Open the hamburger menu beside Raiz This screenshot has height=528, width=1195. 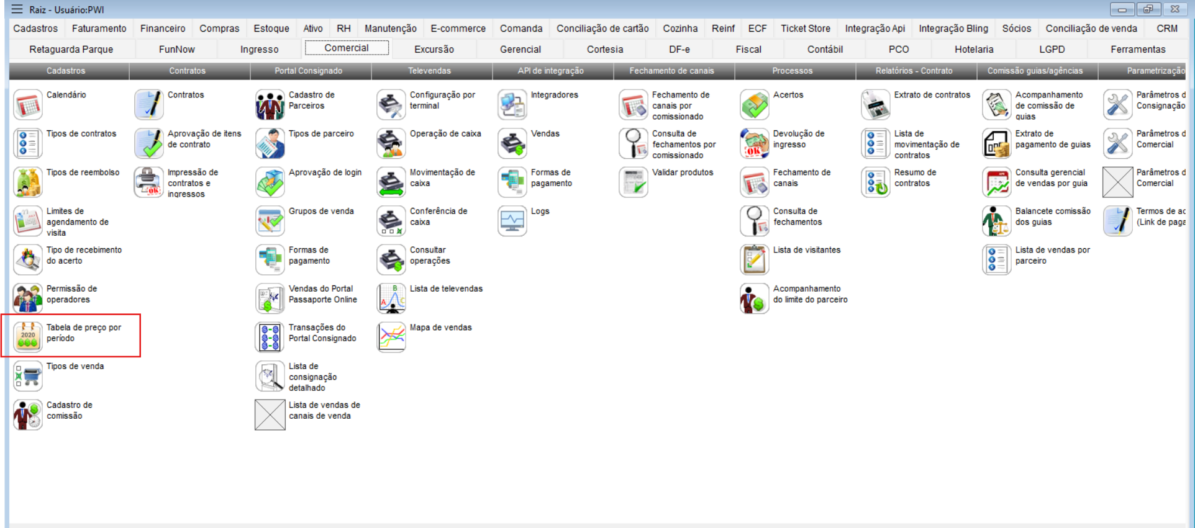(17, 9)
